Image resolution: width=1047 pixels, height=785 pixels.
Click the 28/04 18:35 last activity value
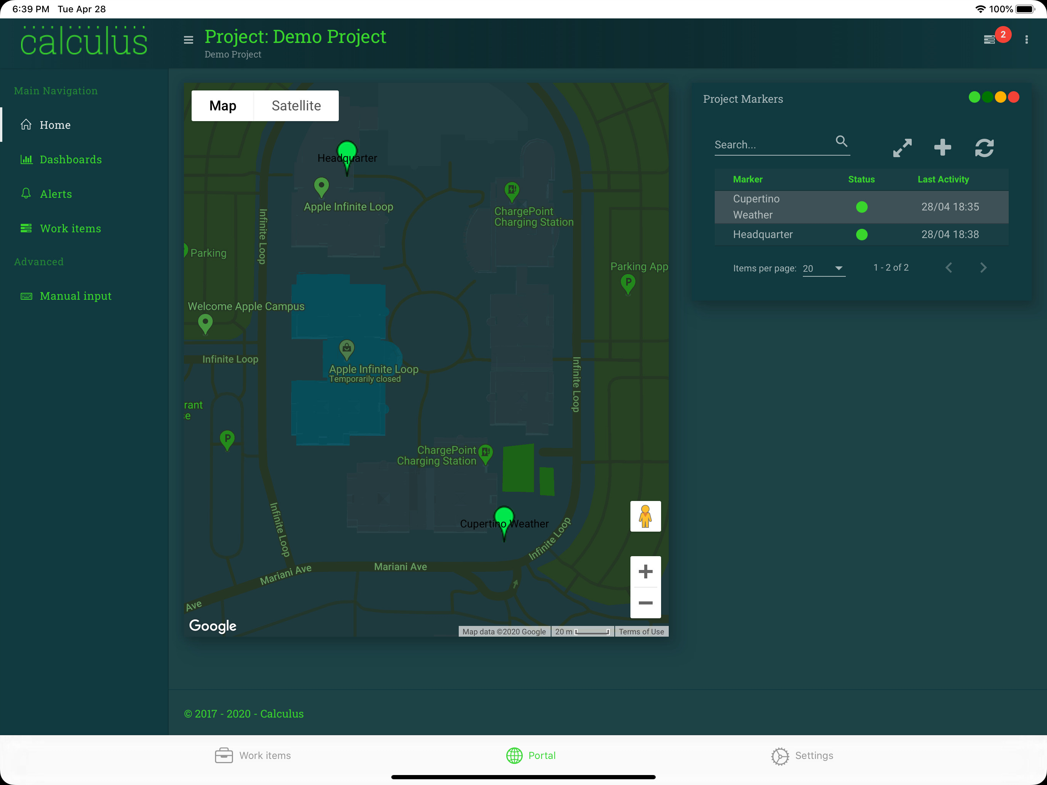tap(950, 207)
